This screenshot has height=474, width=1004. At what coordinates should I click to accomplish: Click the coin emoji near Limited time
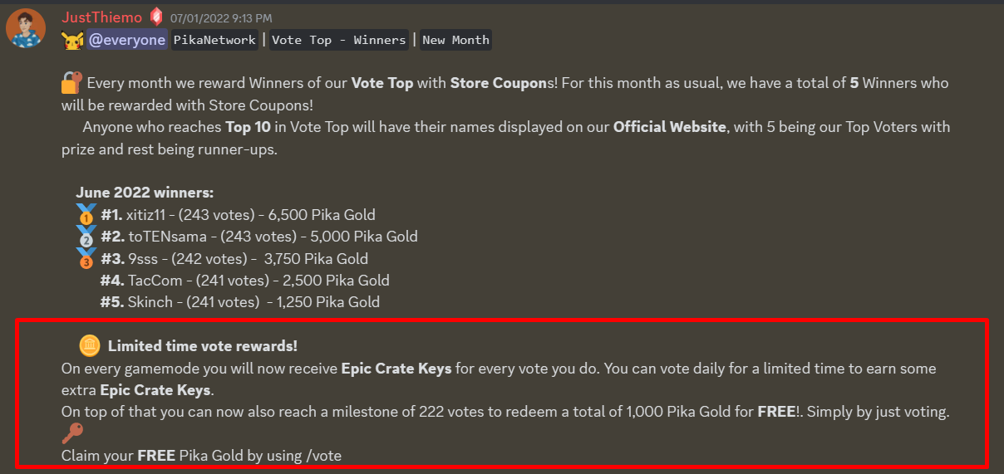click(90, 345)
